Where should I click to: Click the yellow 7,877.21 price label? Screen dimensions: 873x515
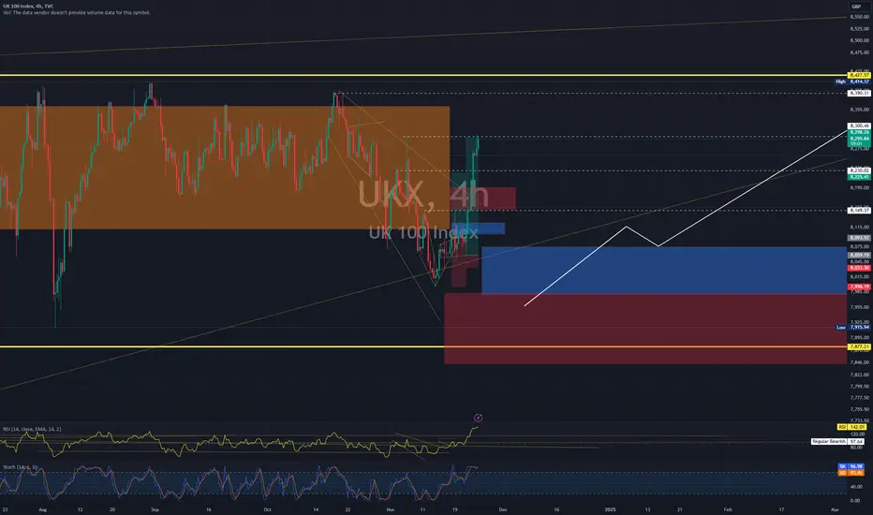859,346
